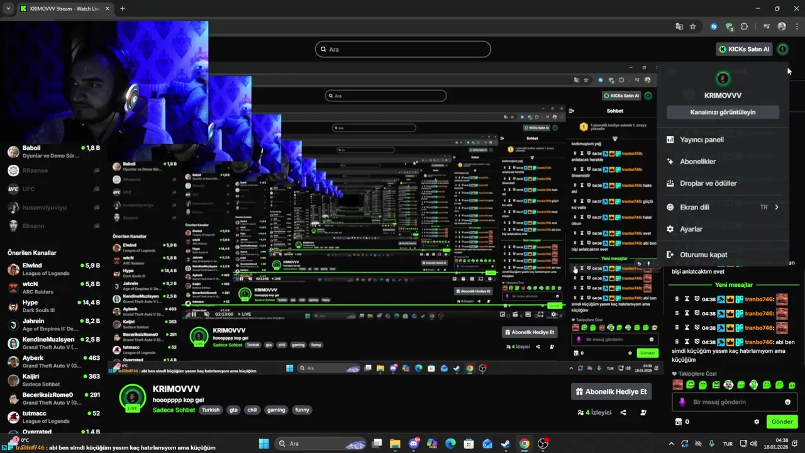Expand Ekran dili language submenu arrow
Screen dimensions: 805x453
tap(777, 207)
